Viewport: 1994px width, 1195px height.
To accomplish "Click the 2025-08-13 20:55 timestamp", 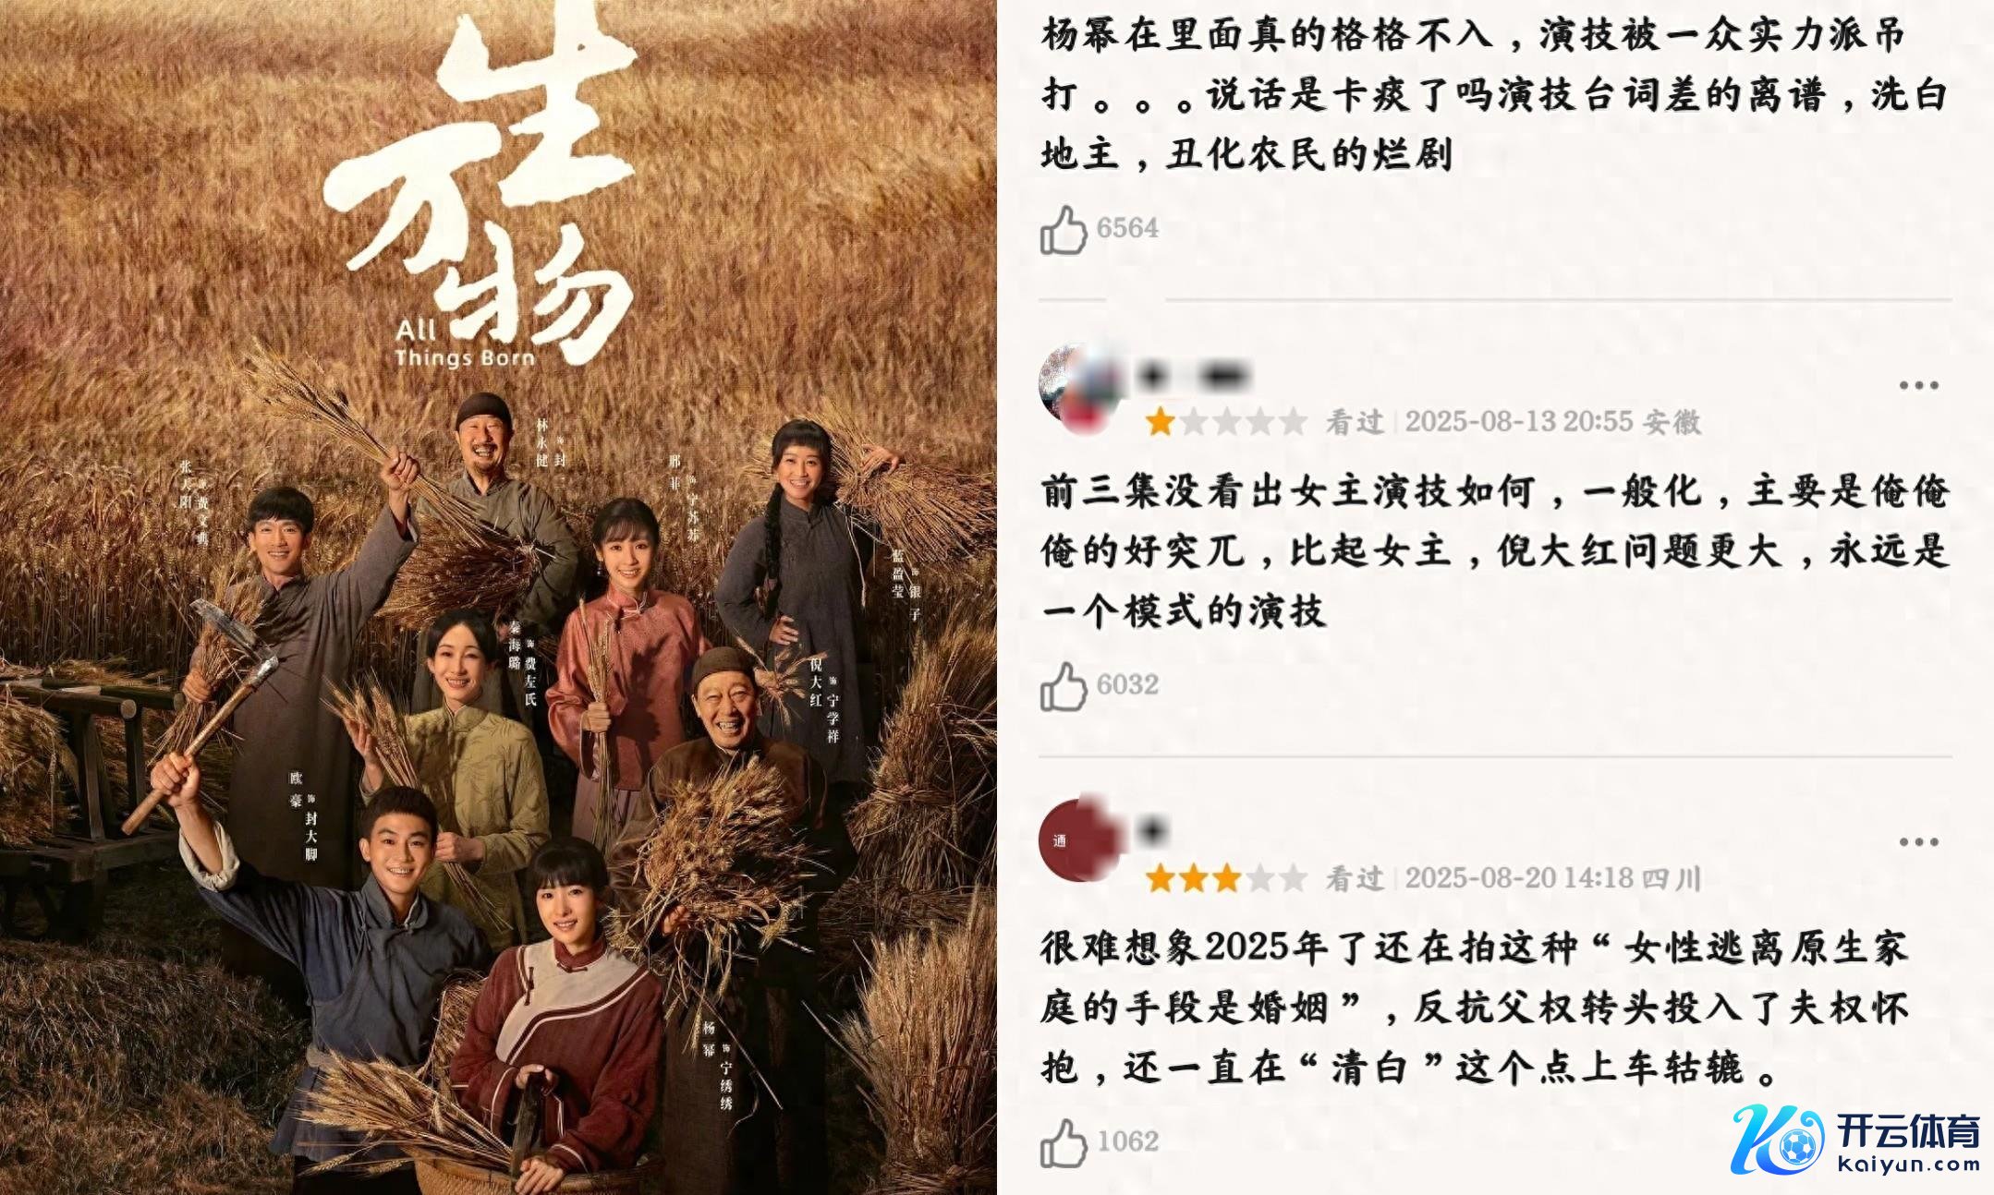I will click(1519, 422).
